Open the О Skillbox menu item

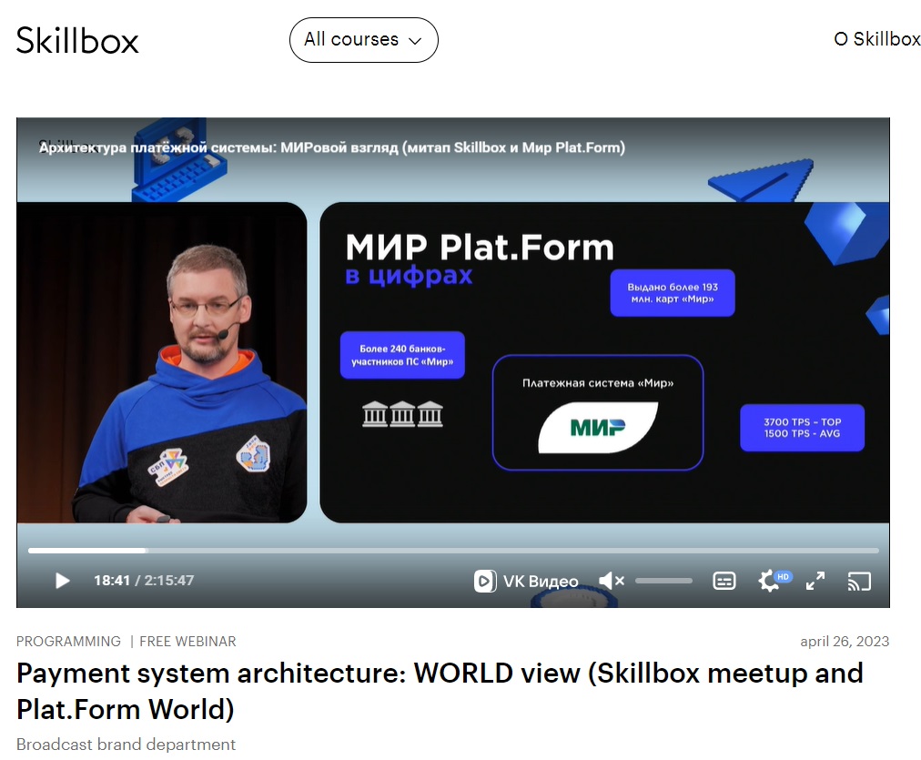[877, 39]
